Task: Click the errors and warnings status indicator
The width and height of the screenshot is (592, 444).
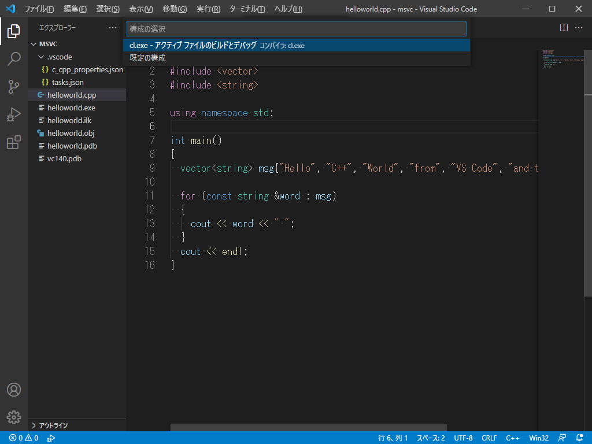Action: [24, 438]
